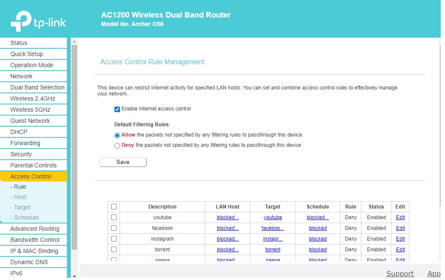
Task: Click the sidebar vertical scrollbar thumb
Action: 74,147
